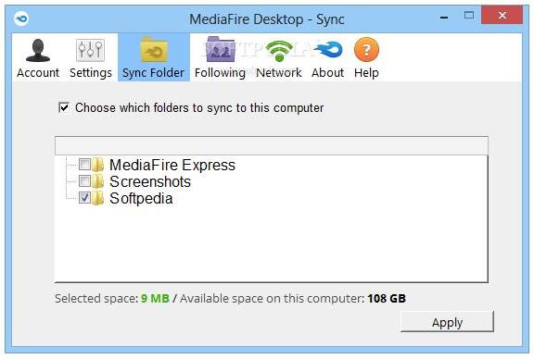
Task: Check the Screenshots folder checkbox
Action: (x=84, y=180)
